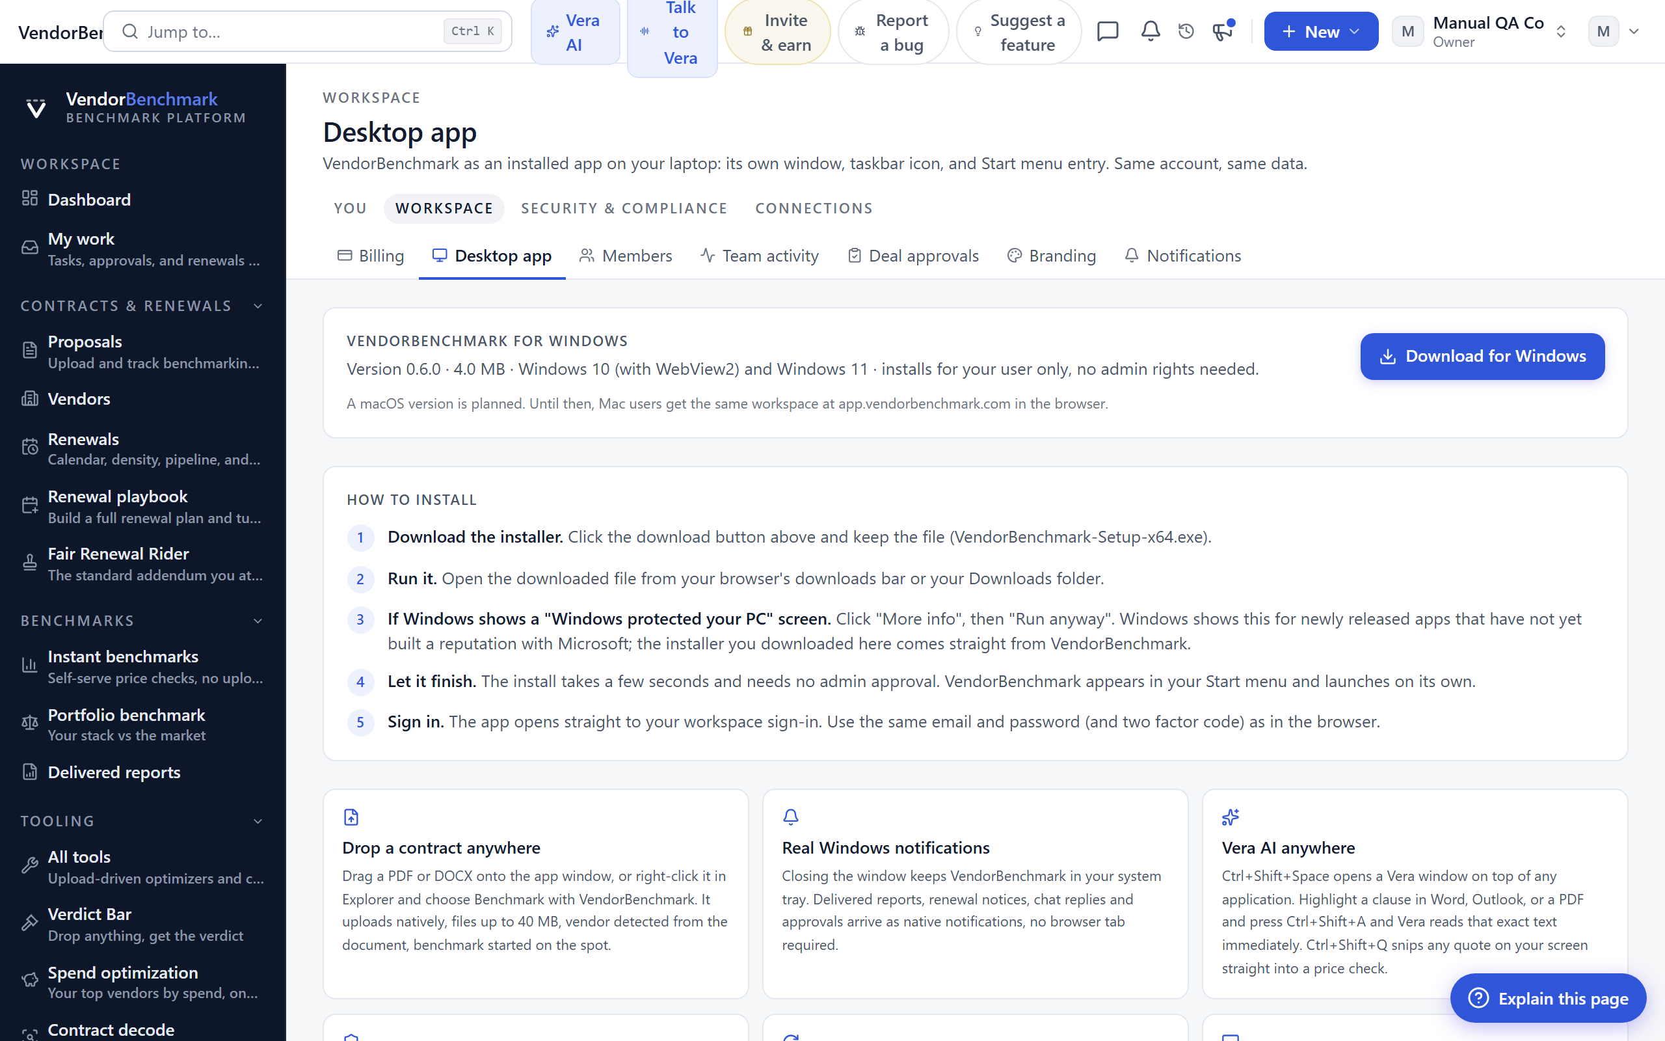Click the Drop a contract anywhere heading
Image resolution: width=1665 pixels, height=1041 pixels.
(441, 848)
